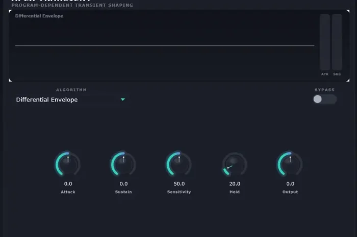
Task: Click the Sustain label
Action: [123, 192]
